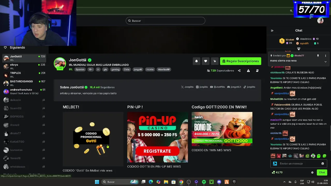Show hidden system tray icons
331x186 pixels.
pos(284,182)
